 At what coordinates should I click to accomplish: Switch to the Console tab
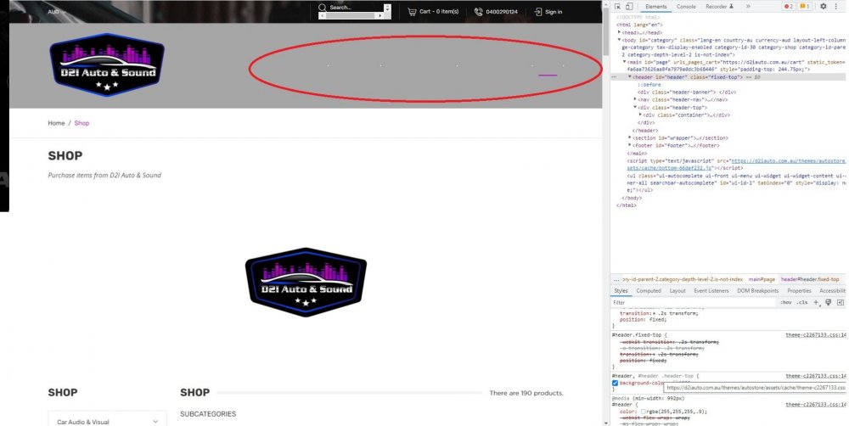(x=686, y=7)
